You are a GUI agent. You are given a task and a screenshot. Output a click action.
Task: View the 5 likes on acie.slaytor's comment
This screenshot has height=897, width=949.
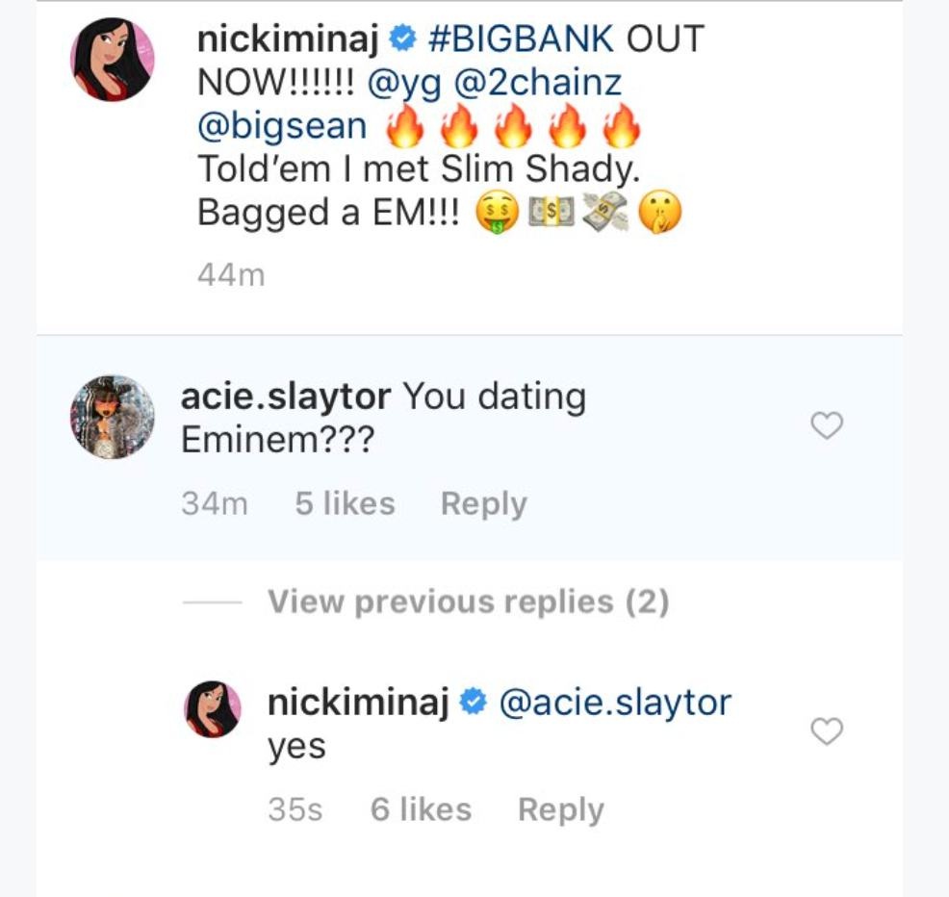pyautogui.click(x=345, y=504)
